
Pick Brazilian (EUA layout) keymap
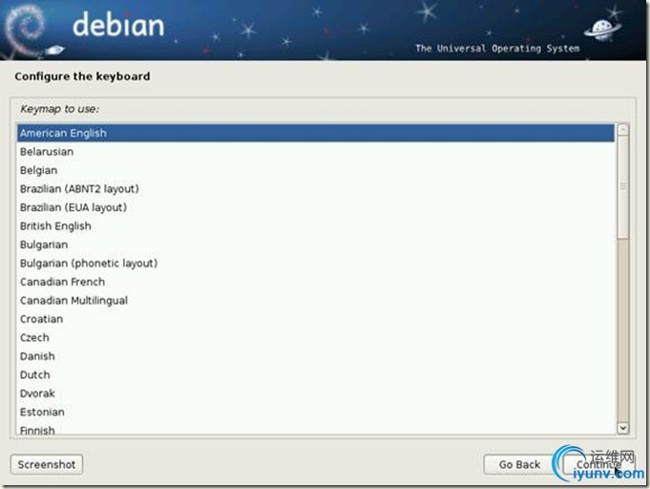pyautogui.click(x=316, y=207)
